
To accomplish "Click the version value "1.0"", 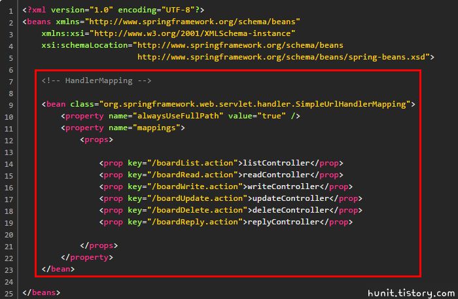I will point(101,10).
